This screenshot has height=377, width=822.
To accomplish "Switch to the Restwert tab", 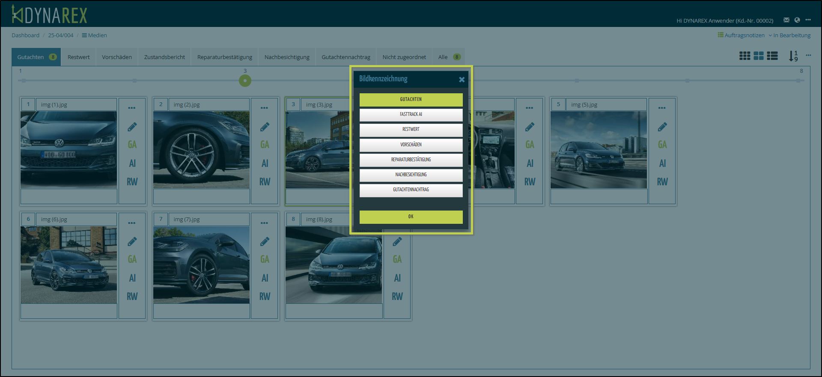I will pyautogui.click(x=79, y=57).
